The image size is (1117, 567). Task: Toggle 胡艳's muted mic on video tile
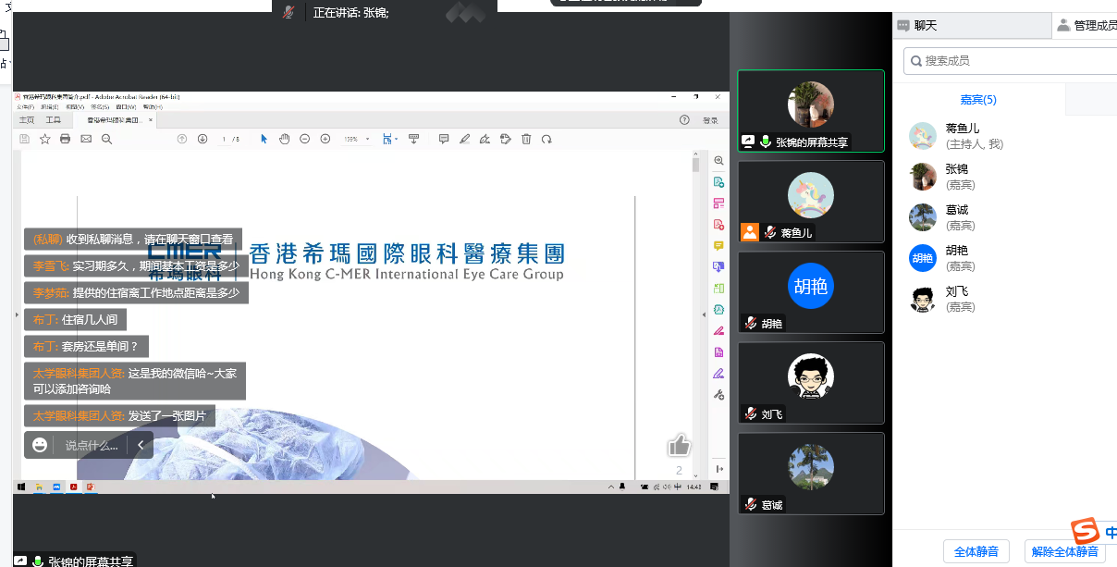tap(751, 324)
